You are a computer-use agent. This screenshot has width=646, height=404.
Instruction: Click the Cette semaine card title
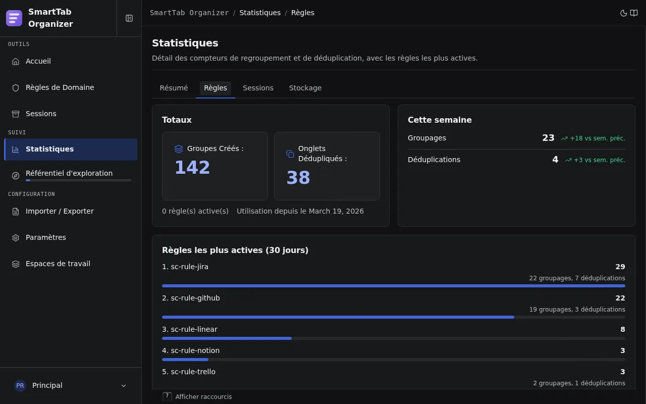[x=440, y=120]
